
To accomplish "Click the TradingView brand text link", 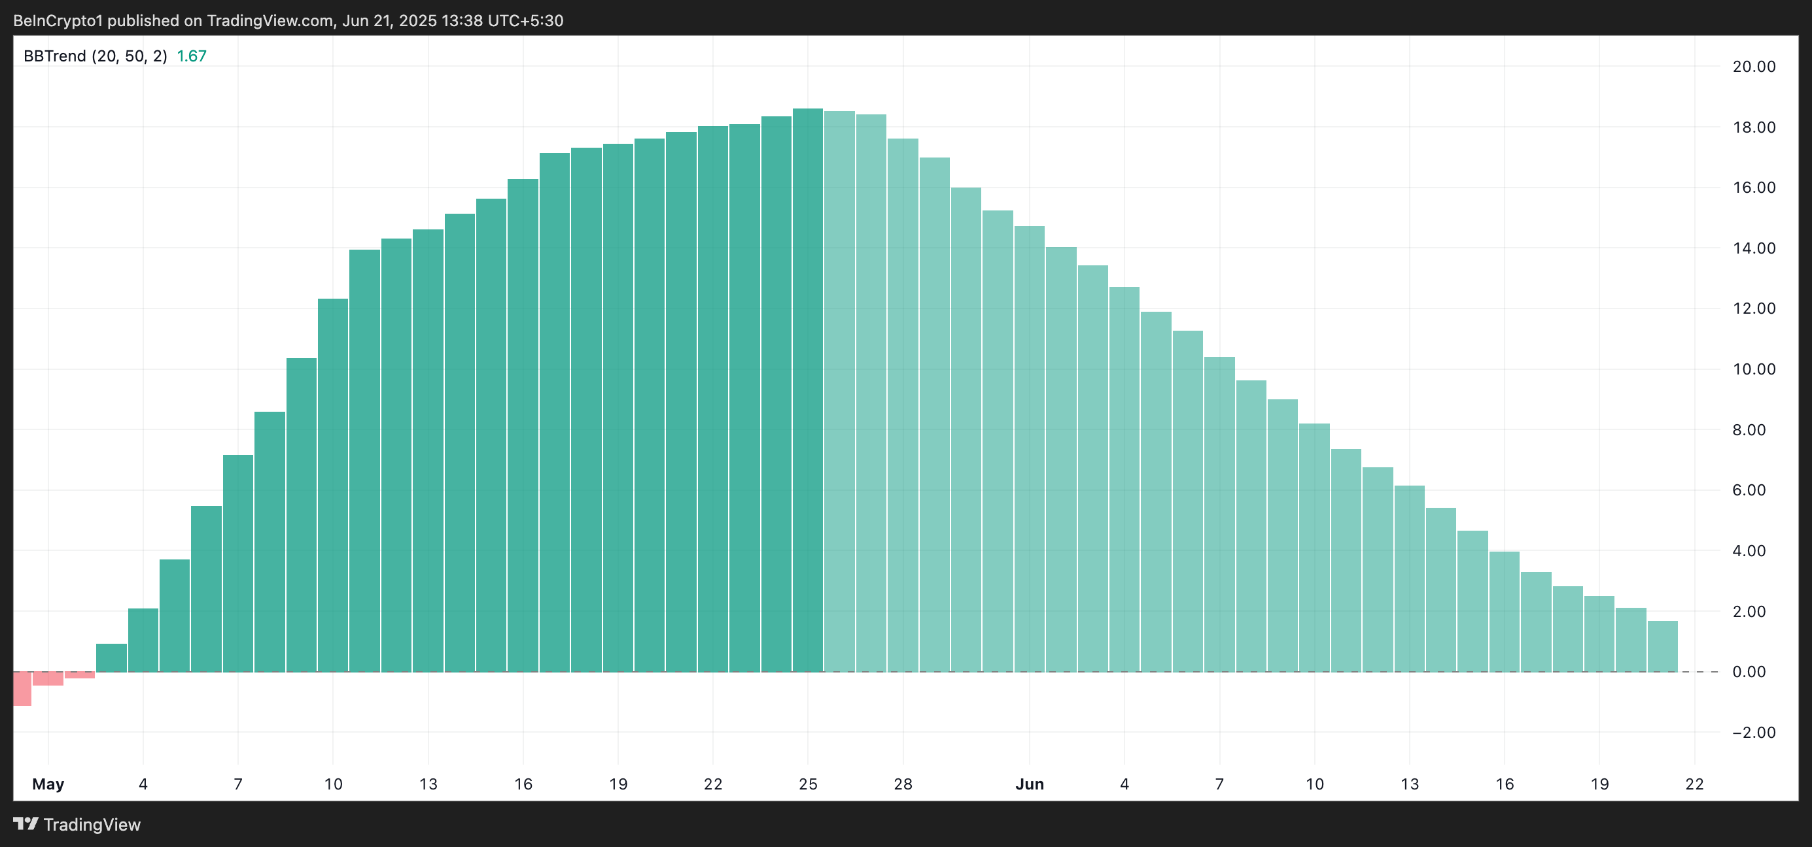I will (92, 825).
